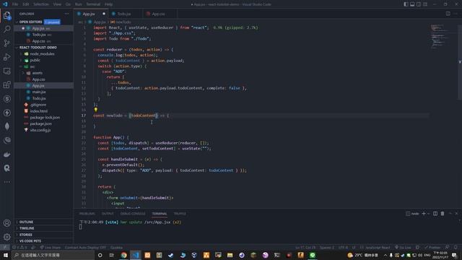The image size is (462, 260).
Task: Open the Thunder Client lightning icon
Action: (7, 113)
